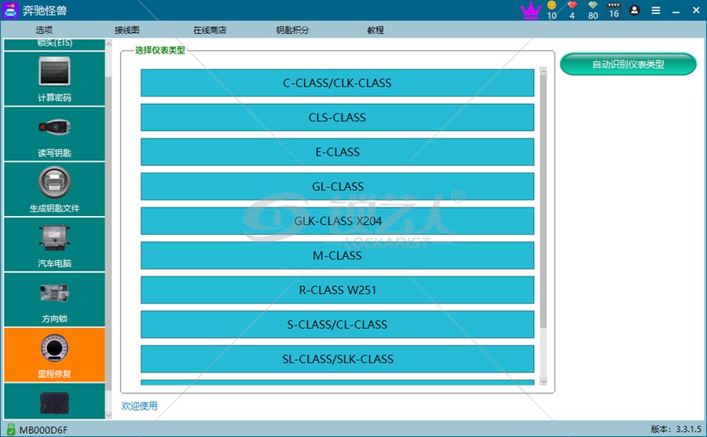The image size is (707, 437).
Task: Click the instrument list vertical scrollbar thumb
Action: coord(544,201)
